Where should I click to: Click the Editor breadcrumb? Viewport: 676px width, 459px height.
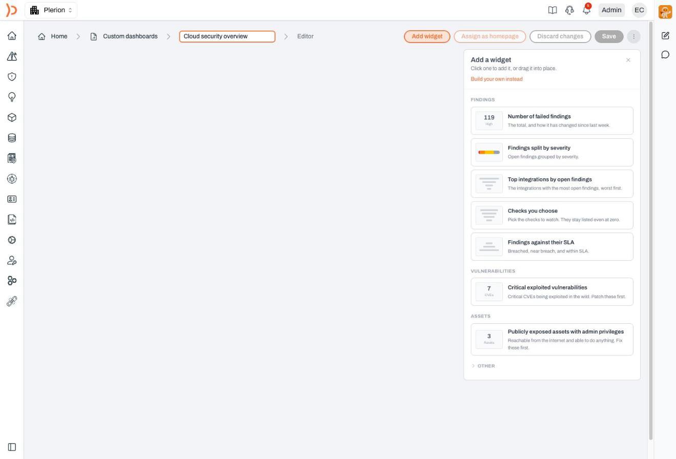pos(305,36)
